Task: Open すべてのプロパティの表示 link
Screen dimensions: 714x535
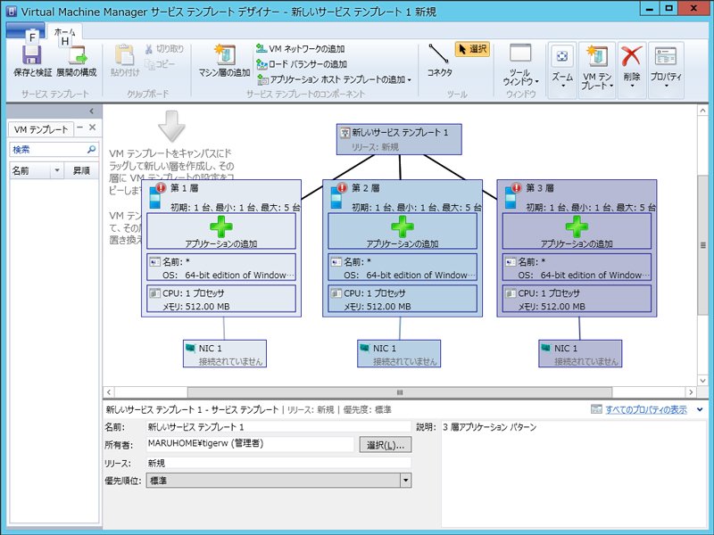Action: [645, 410]
